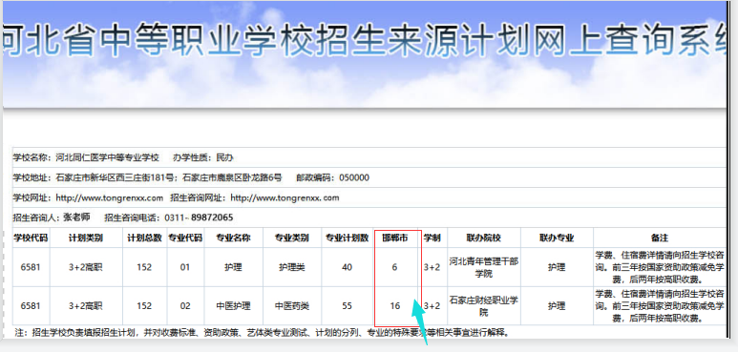Click 学制 3+2 in the 河北青年管理干部学院 row

432,267
